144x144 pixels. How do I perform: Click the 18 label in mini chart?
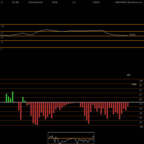click(93, 140)
